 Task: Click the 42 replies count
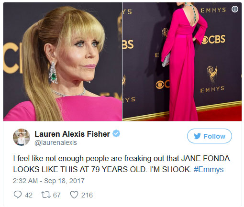coord(29,195)
